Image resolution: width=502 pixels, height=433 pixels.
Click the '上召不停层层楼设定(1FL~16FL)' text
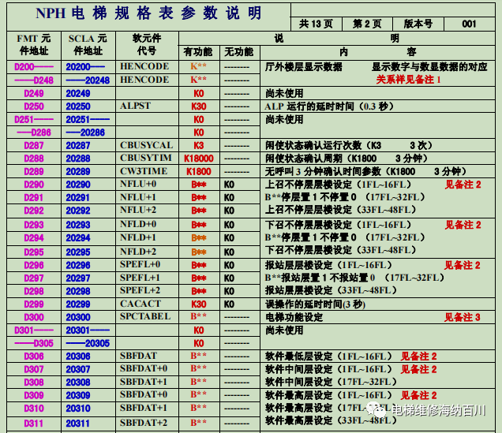click(x=338, y=185)
